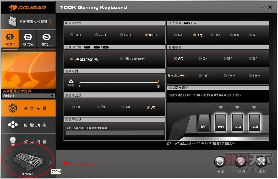Click the triangle above M1 key

[x=221, y=108]
